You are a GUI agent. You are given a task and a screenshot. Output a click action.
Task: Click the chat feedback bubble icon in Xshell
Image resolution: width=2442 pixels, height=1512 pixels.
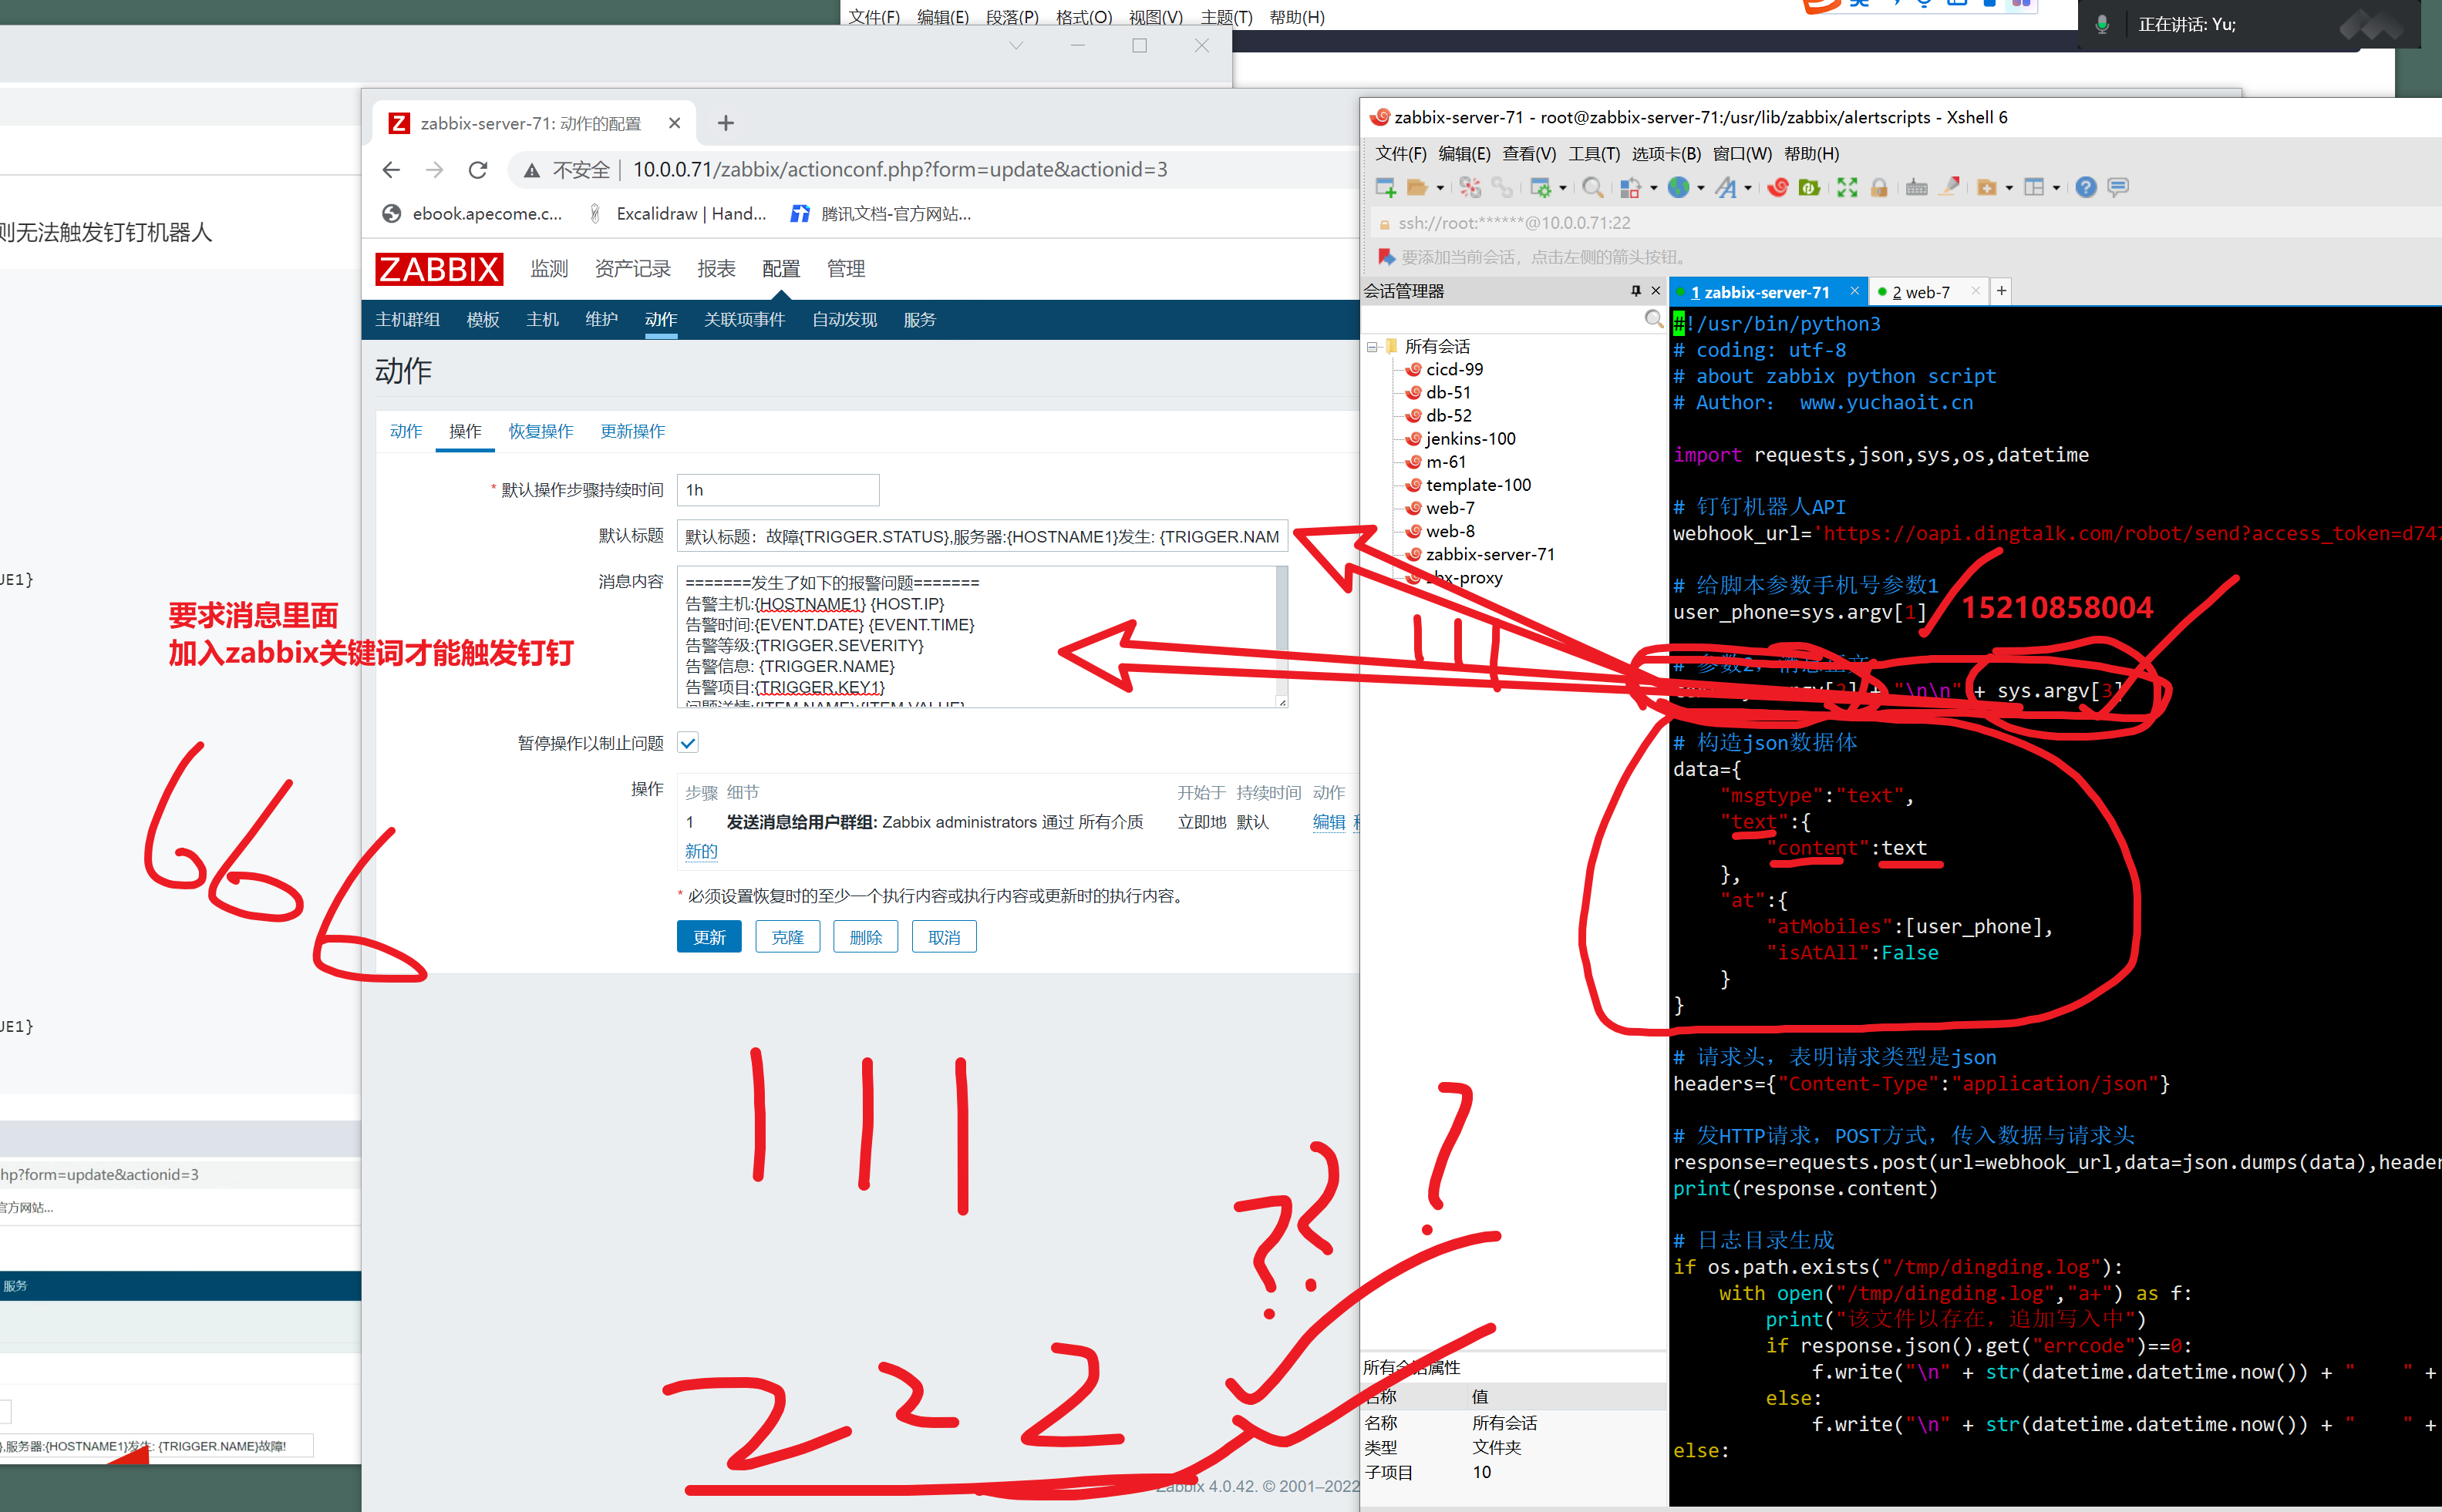2118,188
